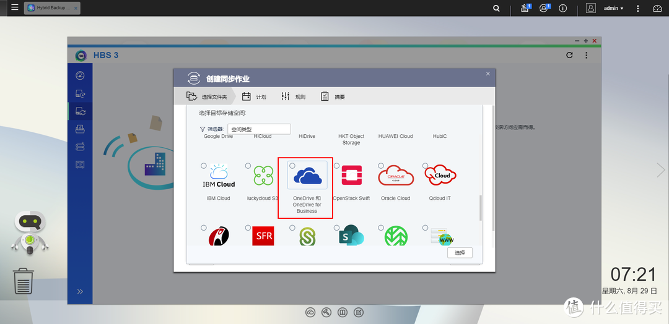The width and height of the screenshot is (669, 324).
Task: Open the HBS 3 more options menu
Action: pyautogui.click(x=587, y=55)
